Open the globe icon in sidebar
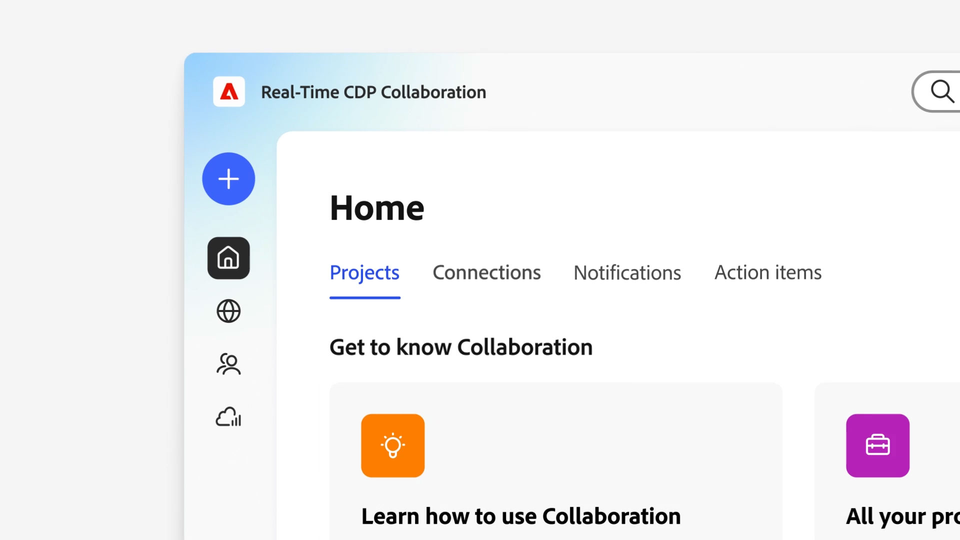Viewport: 960px width, 540px height. (228, 311)
